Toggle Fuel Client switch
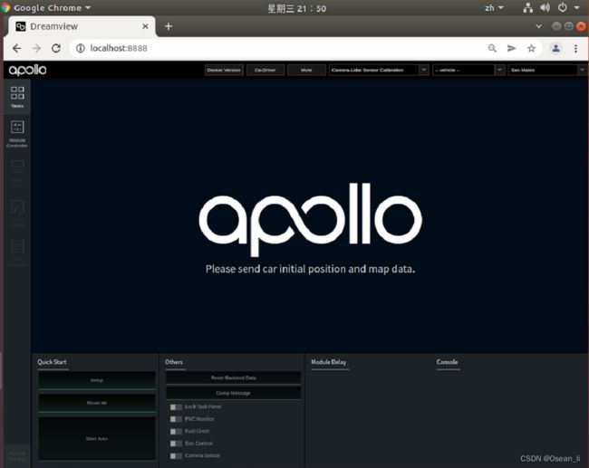The height and width of the screenshot is (468, 589). [x=176, y=432]
